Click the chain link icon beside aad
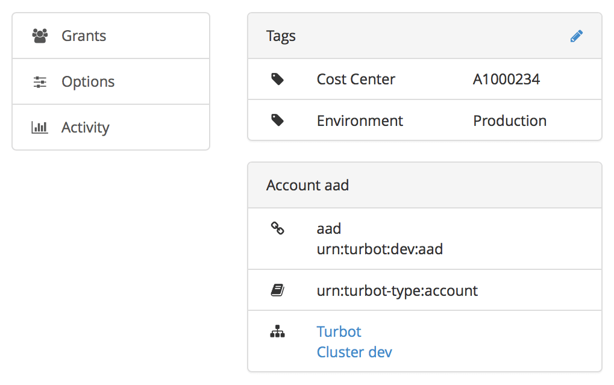614x385 pixels. click(x=278, y=228)
